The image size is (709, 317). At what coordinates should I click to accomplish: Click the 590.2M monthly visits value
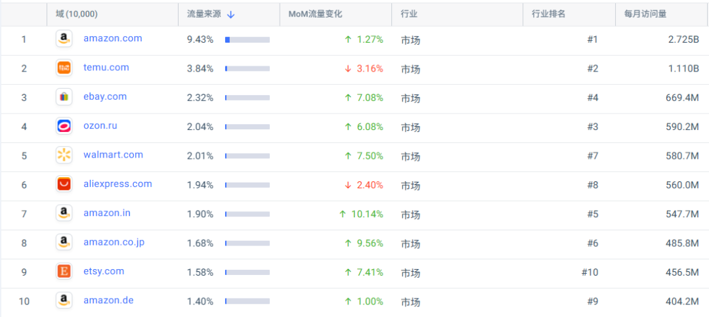[x=682, y=127]
